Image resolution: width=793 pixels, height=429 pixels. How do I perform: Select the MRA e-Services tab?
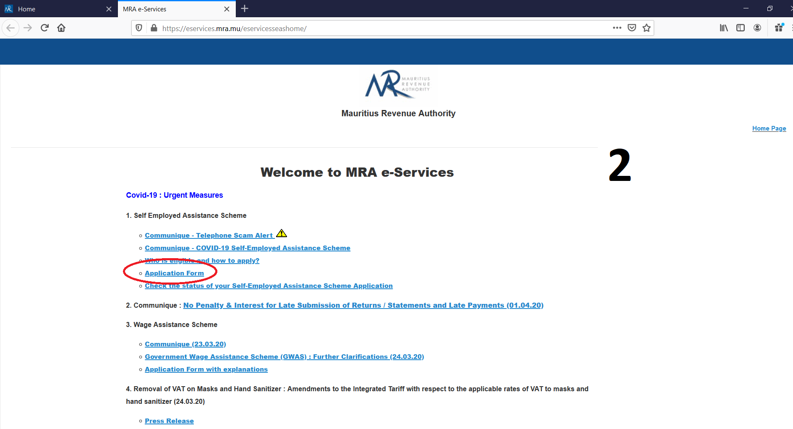tap(177, 9)
